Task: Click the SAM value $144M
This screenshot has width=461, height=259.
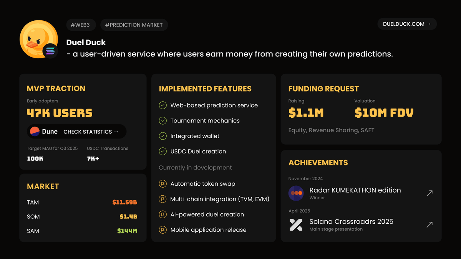Action: coord(127,231)
